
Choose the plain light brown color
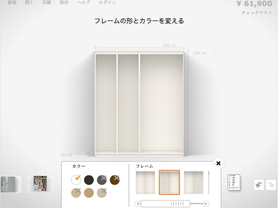pos(89,192)
